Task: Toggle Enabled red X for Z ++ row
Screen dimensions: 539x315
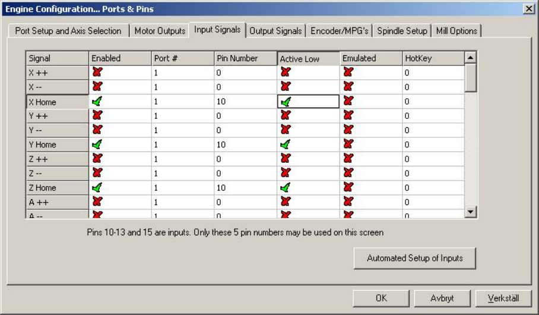Action: tap(97, 158)
